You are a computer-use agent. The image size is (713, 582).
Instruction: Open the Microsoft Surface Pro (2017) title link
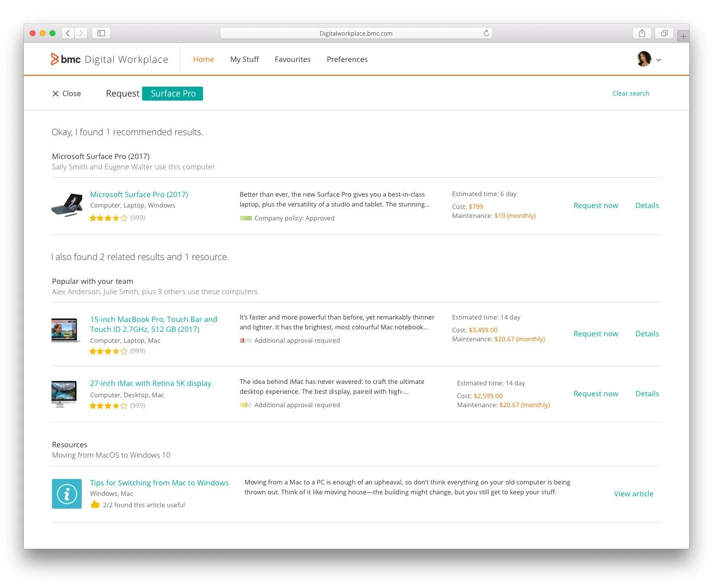(139, 195)
